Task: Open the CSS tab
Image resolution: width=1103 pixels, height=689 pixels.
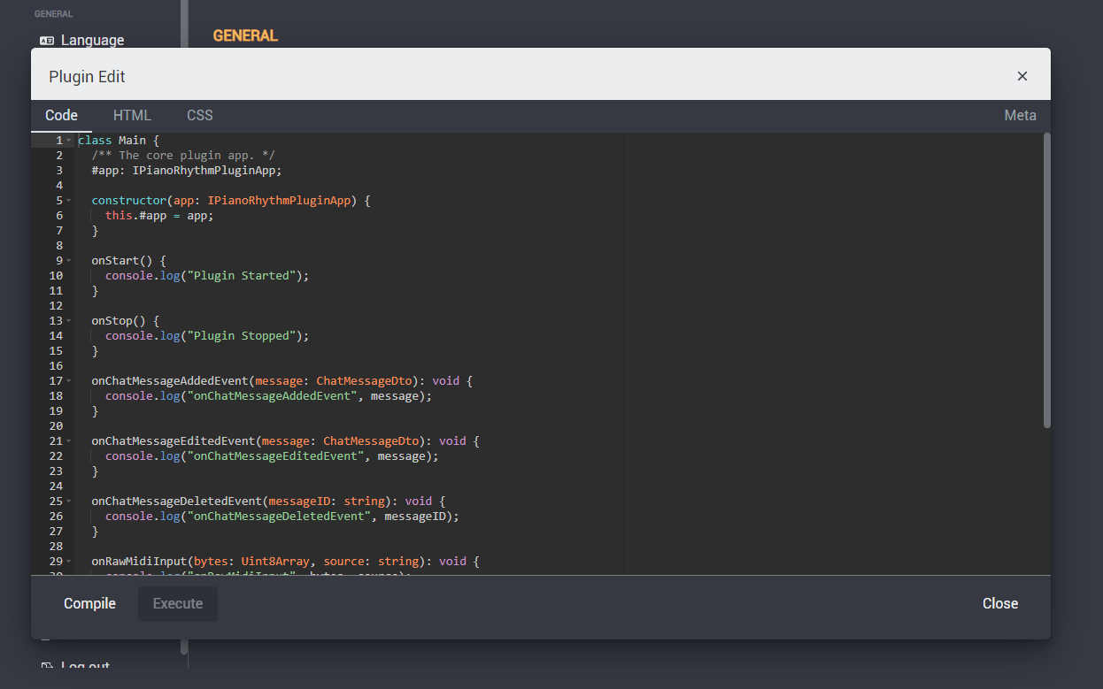Action: [200, 115]
